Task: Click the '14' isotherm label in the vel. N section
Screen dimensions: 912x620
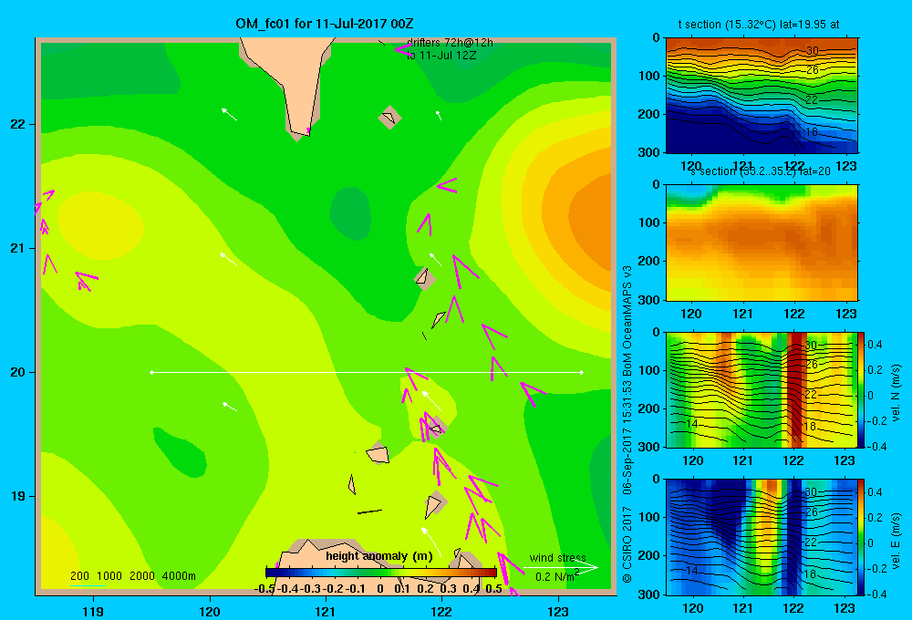Action: pyautogui.click(x=691, y=423)
